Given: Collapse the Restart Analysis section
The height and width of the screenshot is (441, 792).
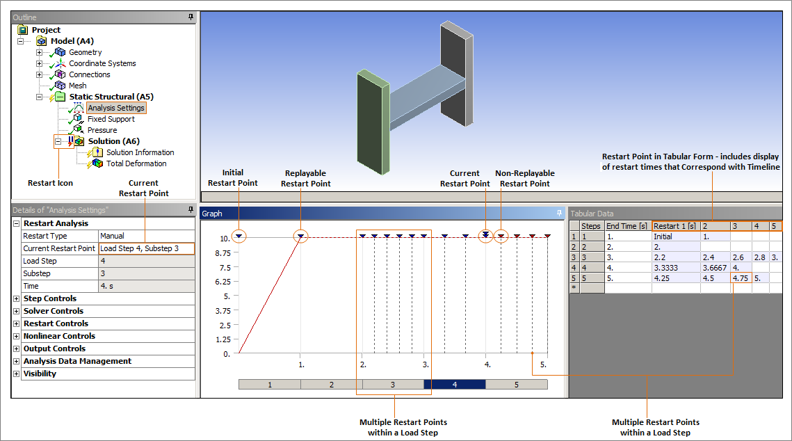Looking at the screenshot, I should click(x=17, y=223).
